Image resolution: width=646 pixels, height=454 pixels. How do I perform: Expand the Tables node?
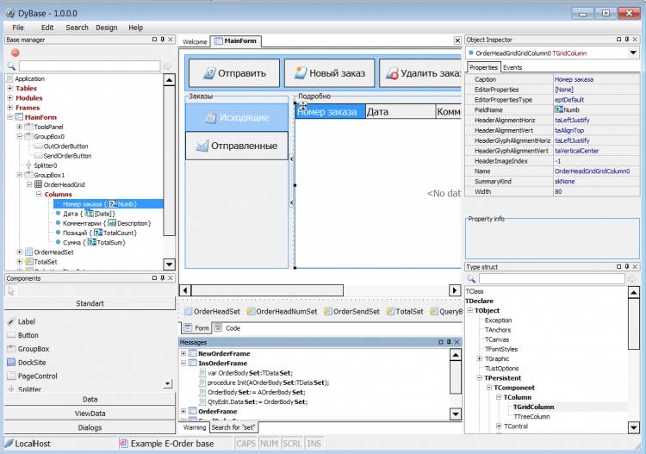pos(9,88)
